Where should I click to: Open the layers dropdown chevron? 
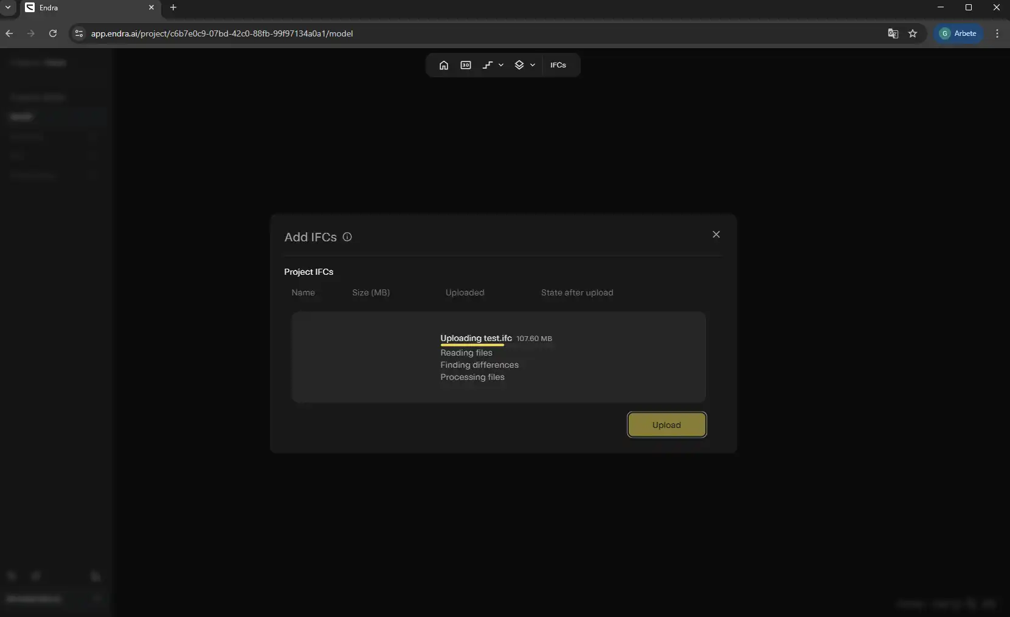point(533,65)
